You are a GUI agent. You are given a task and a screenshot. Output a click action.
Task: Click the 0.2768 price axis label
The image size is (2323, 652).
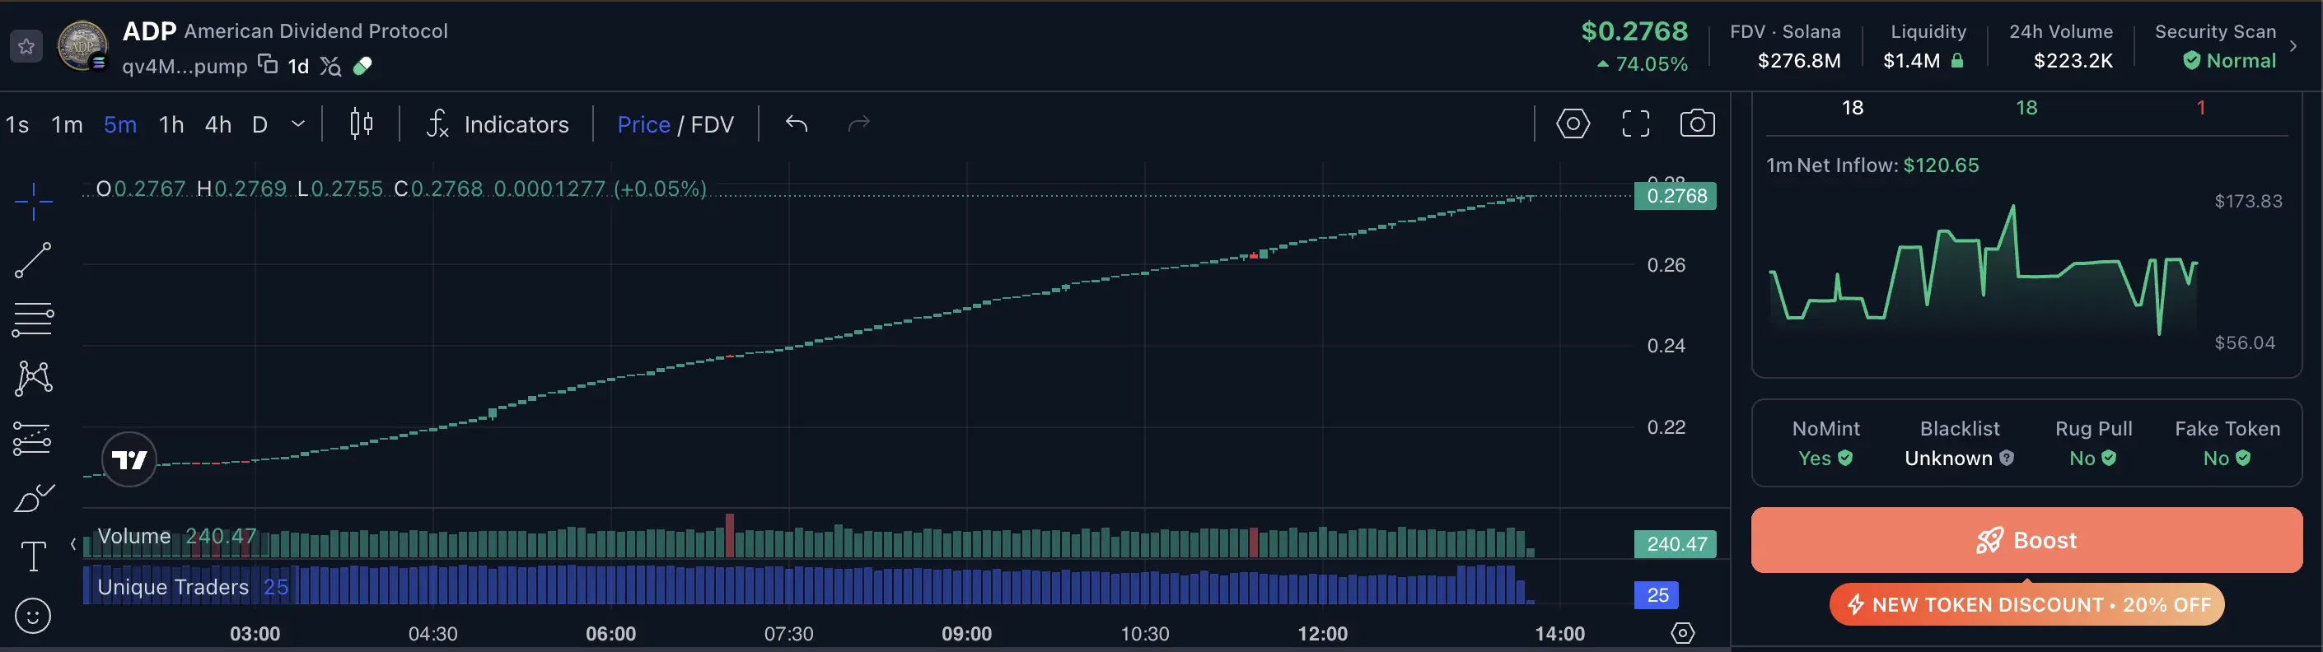pos(1676,196)
